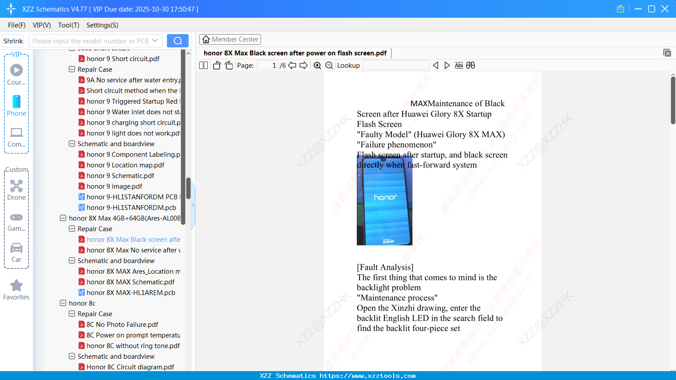Select the honor 8X Max PDF document tab

295,53
